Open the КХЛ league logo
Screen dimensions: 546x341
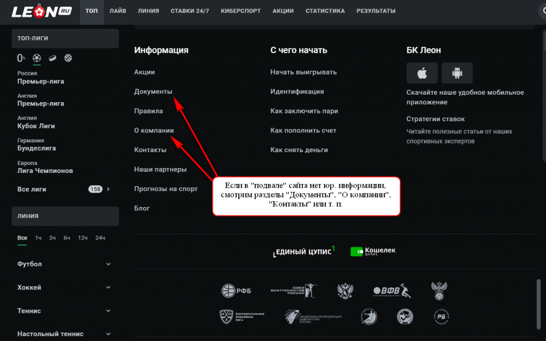242,317
